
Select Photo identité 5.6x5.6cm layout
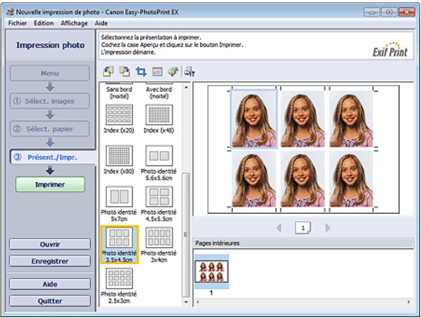(159, 163)
